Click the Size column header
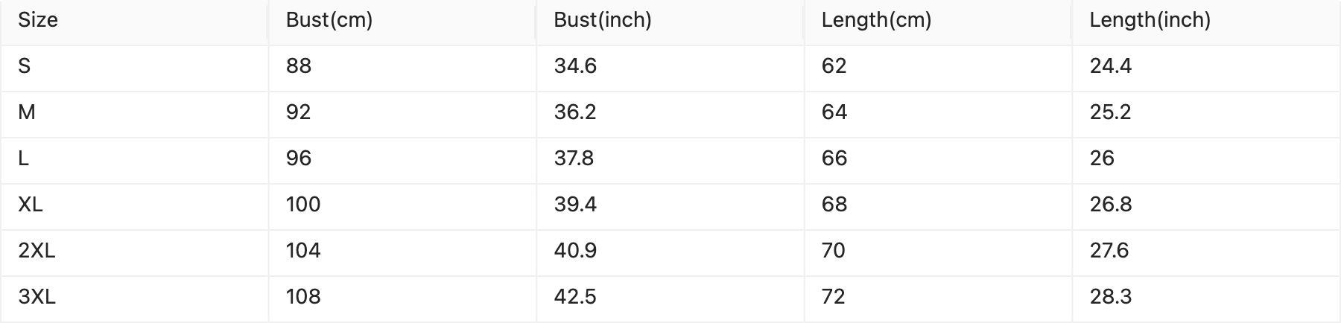 tap(38, 20)
